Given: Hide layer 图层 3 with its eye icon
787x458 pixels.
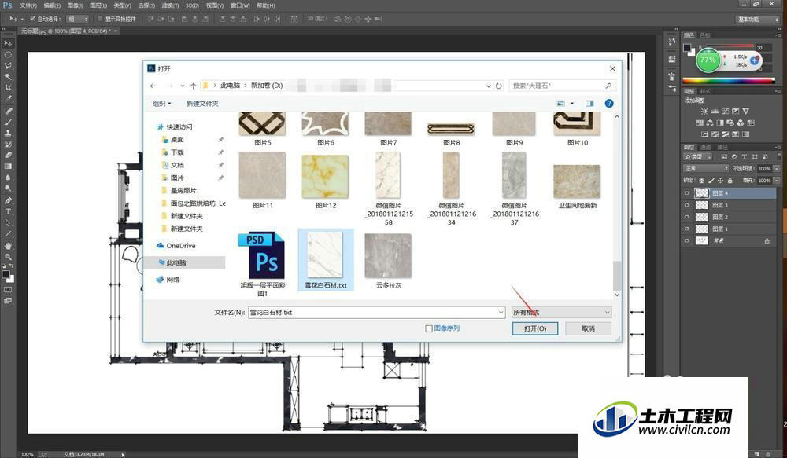Looking at the screenshot, I should (687, 205).
